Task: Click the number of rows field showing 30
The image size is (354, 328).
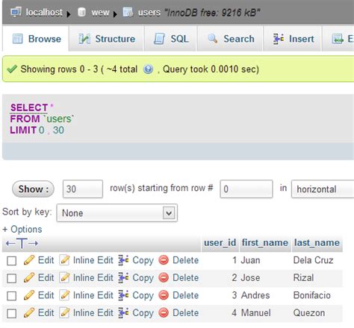Action: click(83, 189)
